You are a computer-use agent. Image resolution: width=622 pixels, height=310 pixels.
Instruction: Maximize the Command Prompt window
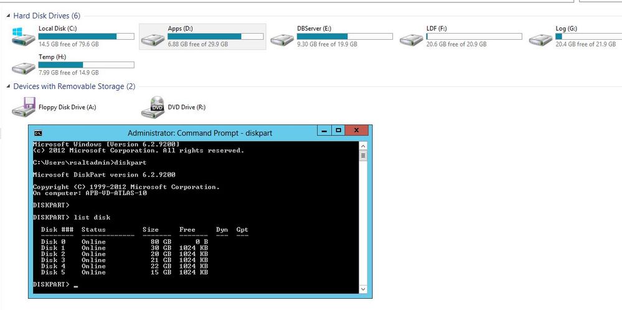click(338, 130)
